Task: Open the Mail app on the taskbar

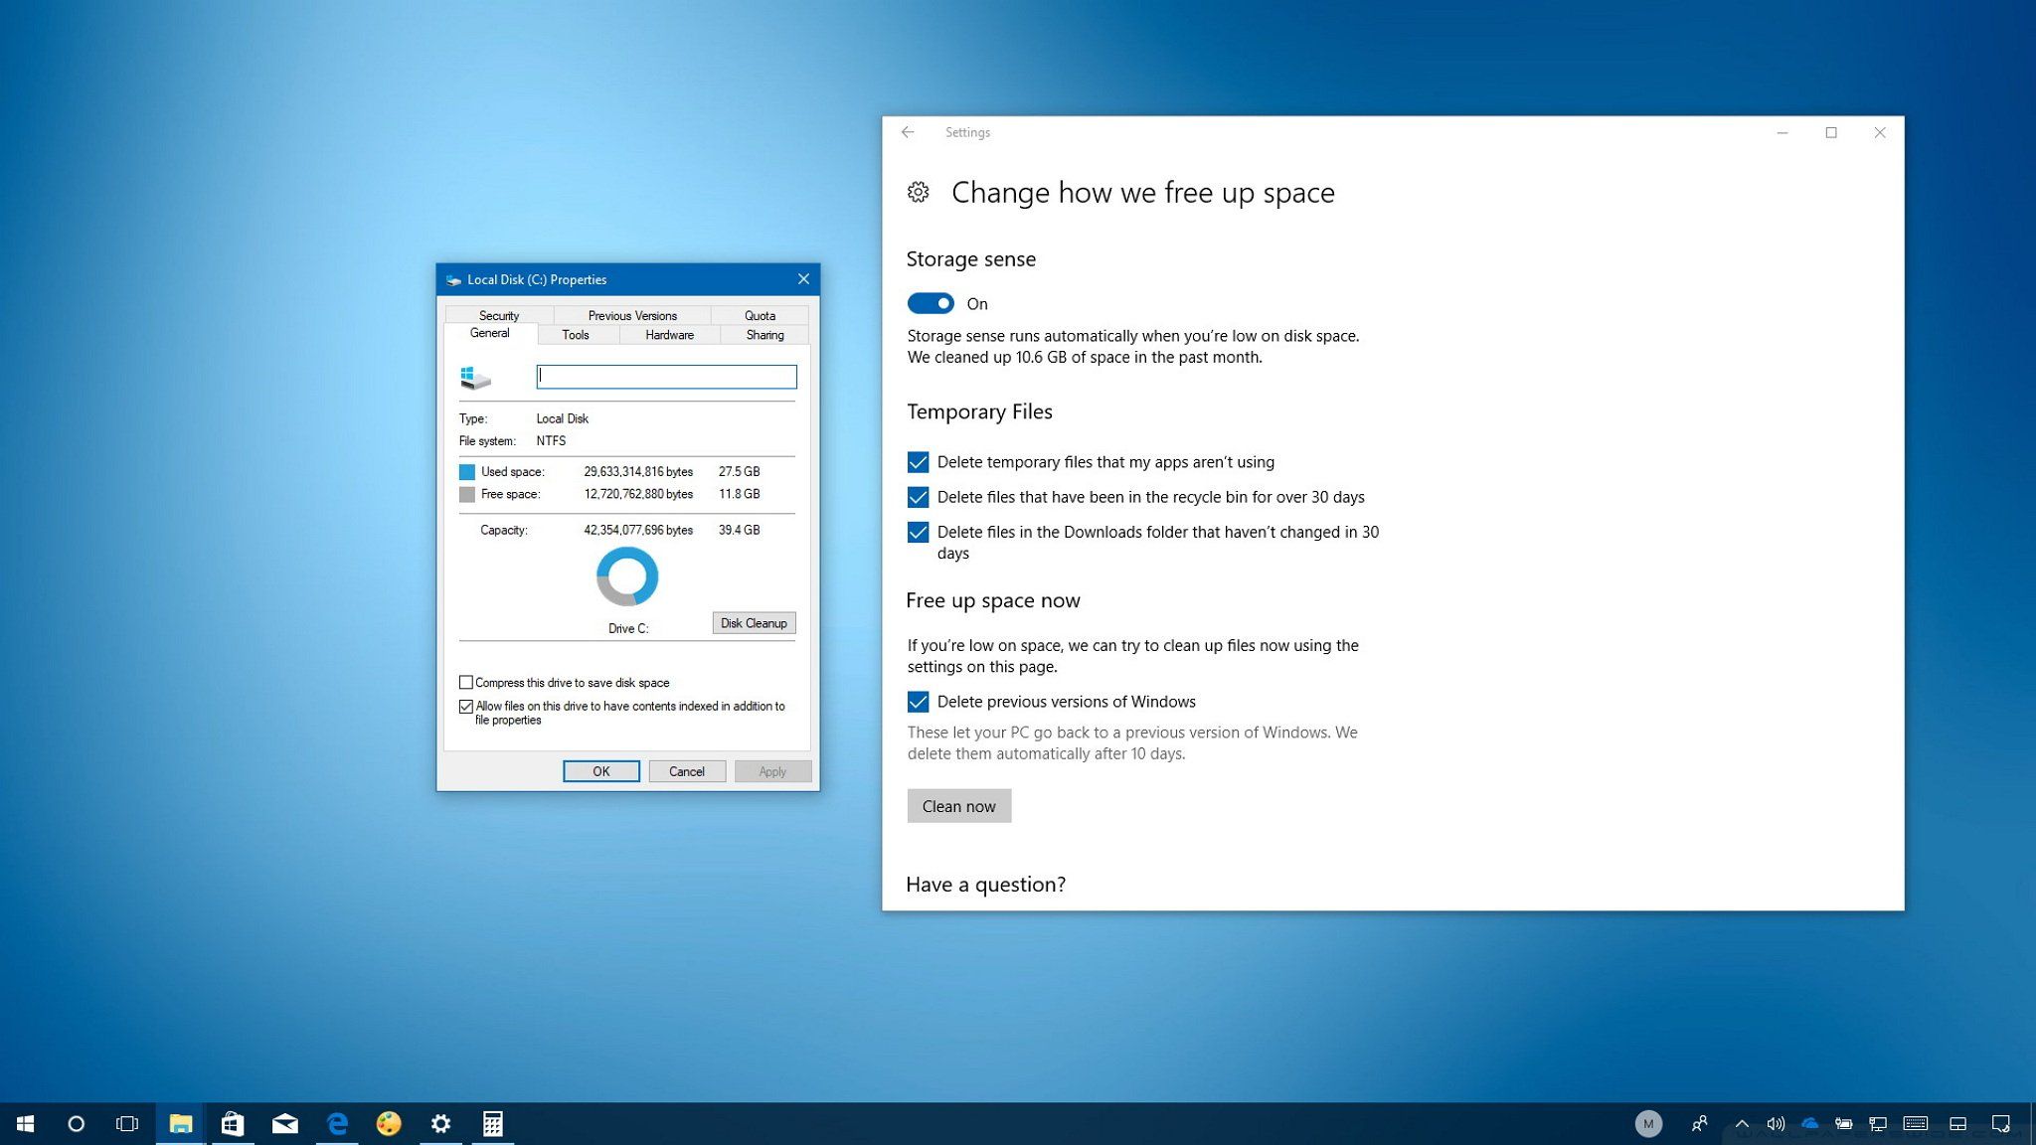Action: point(285,1123)
